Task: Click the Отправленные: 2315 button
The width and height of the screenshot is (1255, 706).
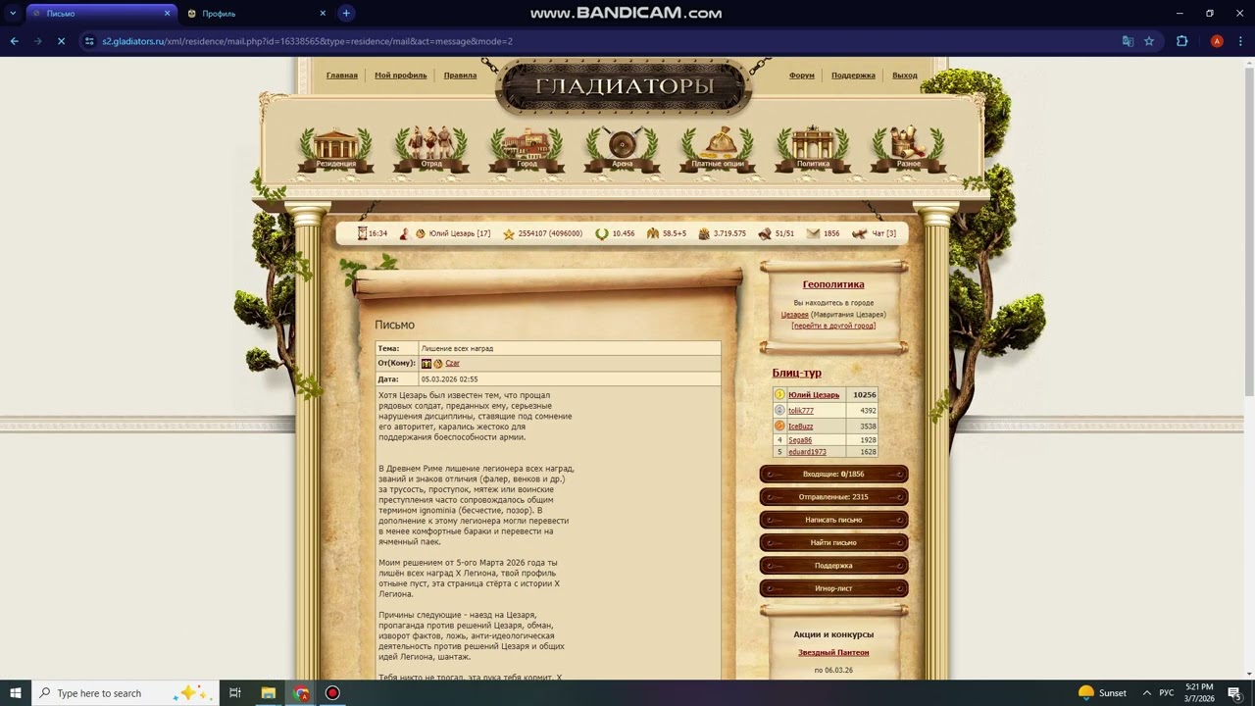Action: click(x=833, y=497)
